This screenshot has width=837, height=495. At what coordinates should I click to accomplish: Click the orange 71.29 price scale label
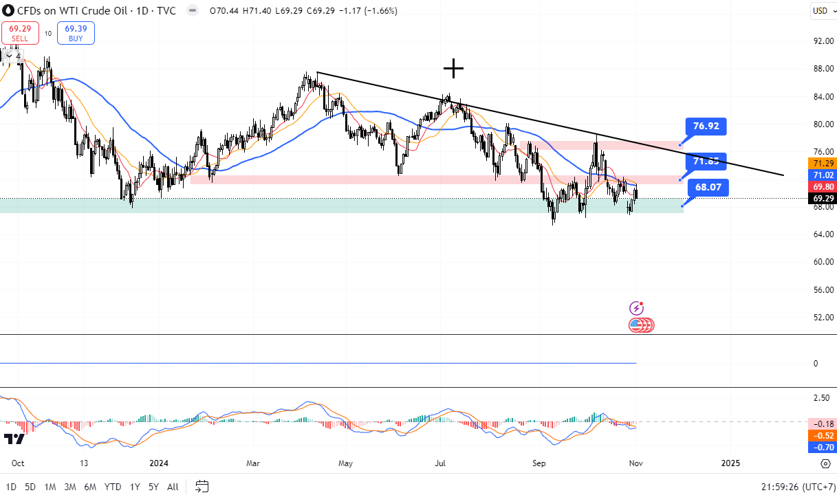(823, 163)
